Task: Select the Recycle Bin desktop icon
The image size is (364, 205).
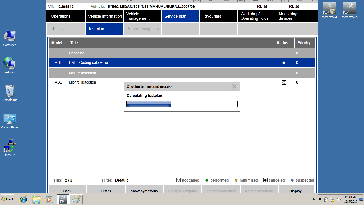Action: (x=10, y=92)
